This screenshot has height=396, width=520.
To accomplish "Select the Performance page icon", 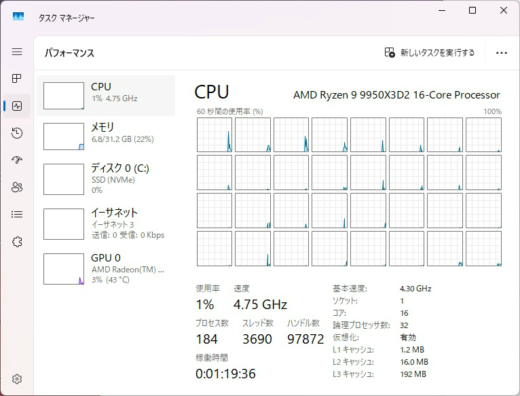I will click(x=17, y=106).
